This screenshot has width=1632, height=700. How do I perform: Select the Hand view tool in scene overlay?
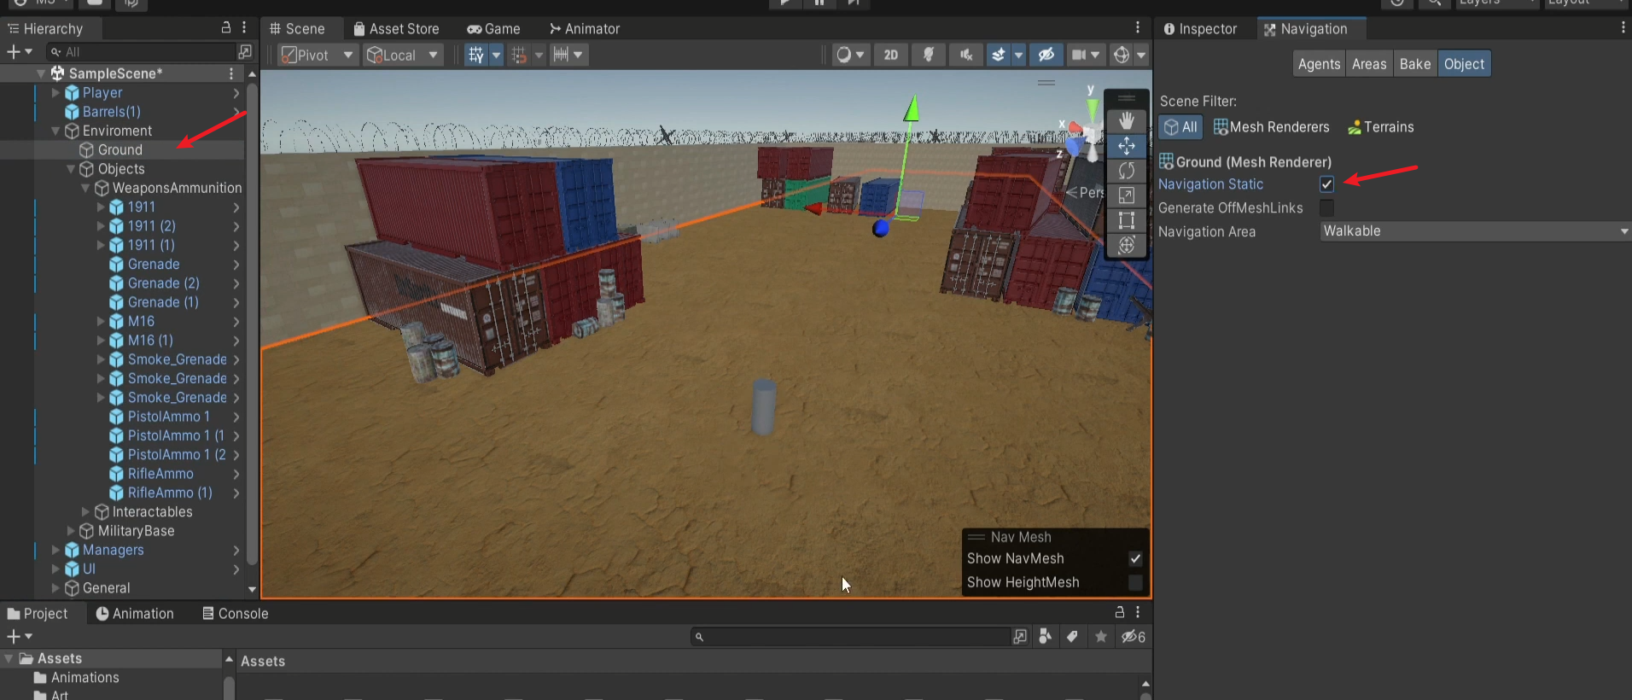click(1126, 121)
